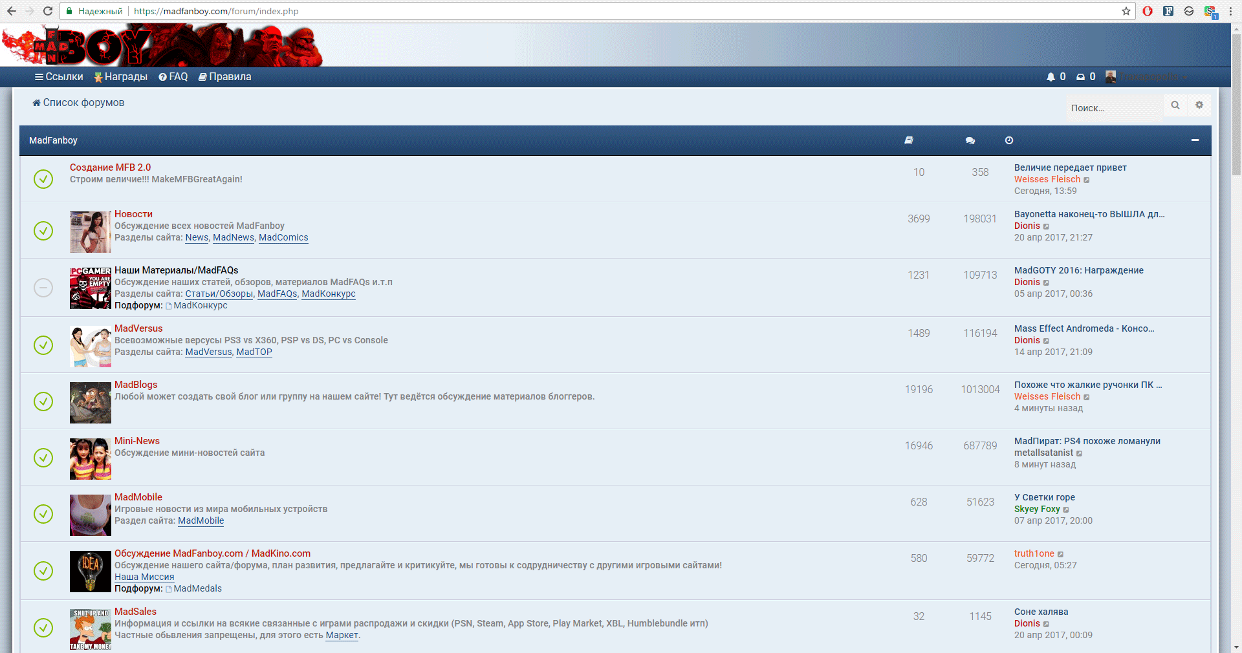Screen dimensions: 1242x653
Task: Click the MadBlogs forum thumbnail image
Action: point(91,402)
